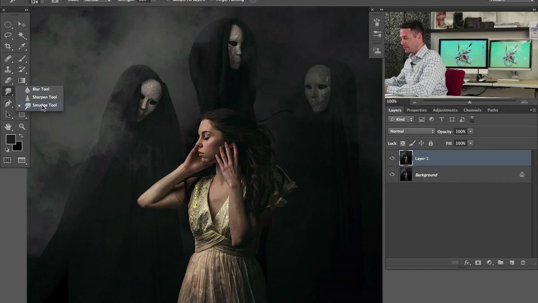This screenshot has height=303, width=538.
Task: Open the Brush panel icon
Action: pos(377,34)
